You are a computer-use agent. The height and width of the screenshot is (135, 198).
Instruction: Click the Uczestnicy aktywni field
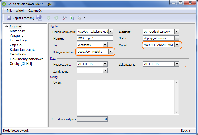(92, 119)
